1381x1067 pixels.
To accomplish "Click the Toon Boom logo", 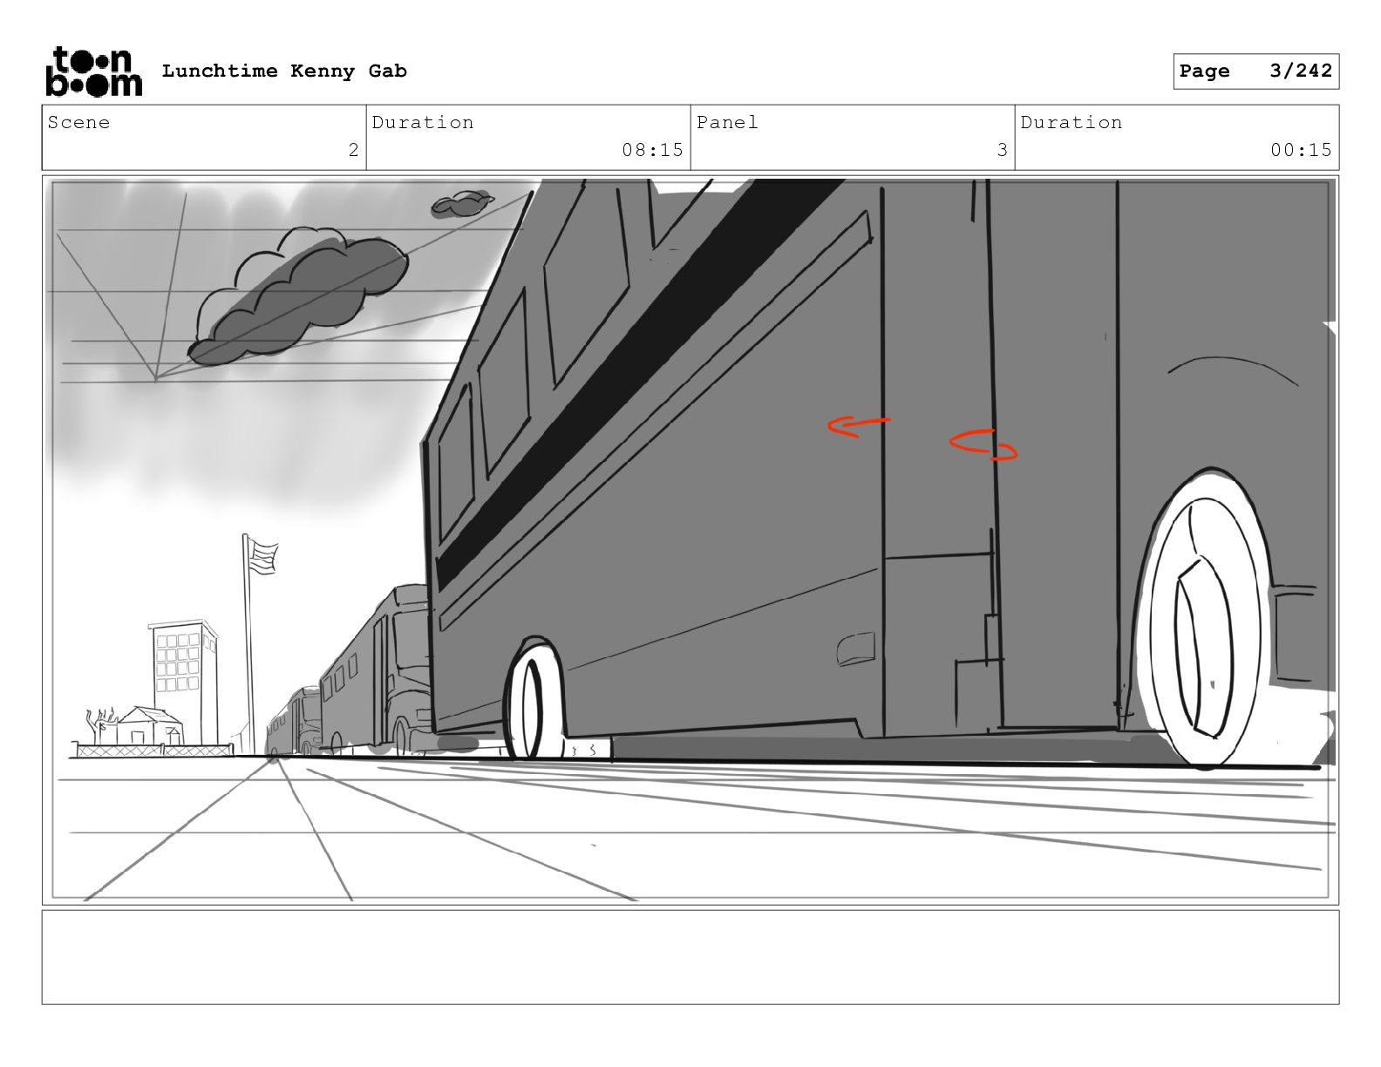I will coord(93,71).
